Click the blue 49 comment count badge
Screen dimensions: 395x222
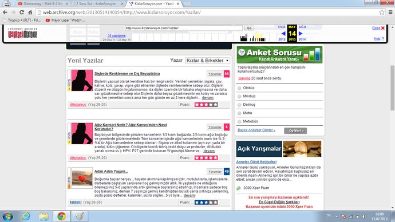(227, 172)
